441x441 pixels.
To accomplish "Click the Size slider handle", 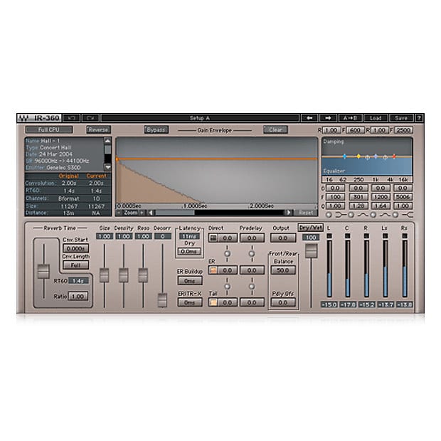I will click(x=105, y=275).
